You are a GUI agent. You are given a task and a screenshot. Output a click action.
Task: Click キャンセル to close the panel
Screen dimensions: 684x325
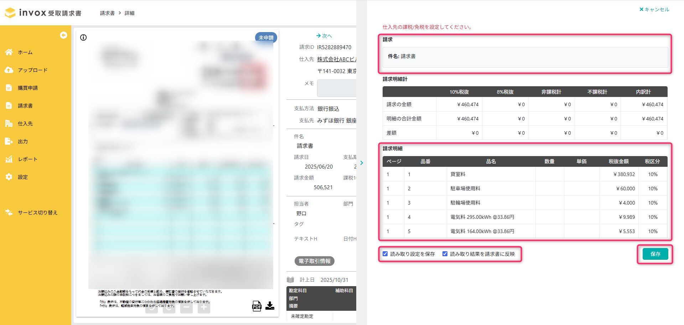coord(654,10)
